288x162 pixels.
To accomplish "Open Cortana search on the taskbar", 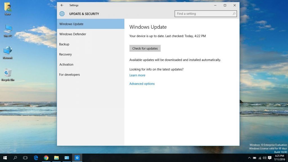I will 15,158.
